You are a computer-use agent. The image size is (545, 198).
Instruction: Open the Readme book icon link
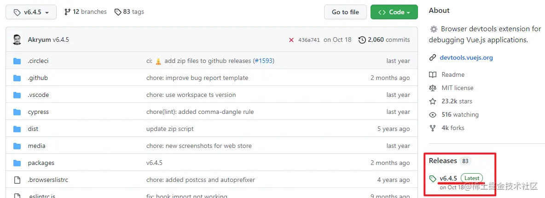point(433,75)
